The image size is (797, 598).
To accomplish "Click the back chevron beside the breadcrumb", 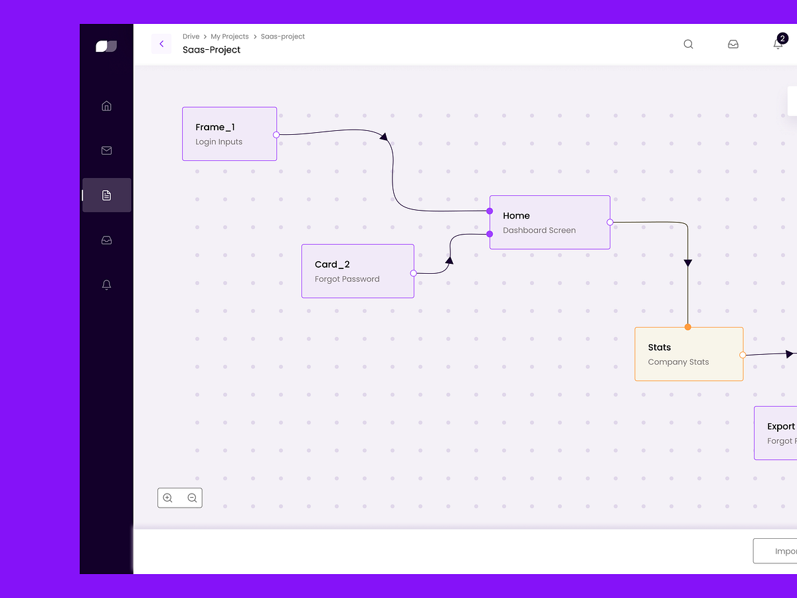I will [x=161, y=43].
